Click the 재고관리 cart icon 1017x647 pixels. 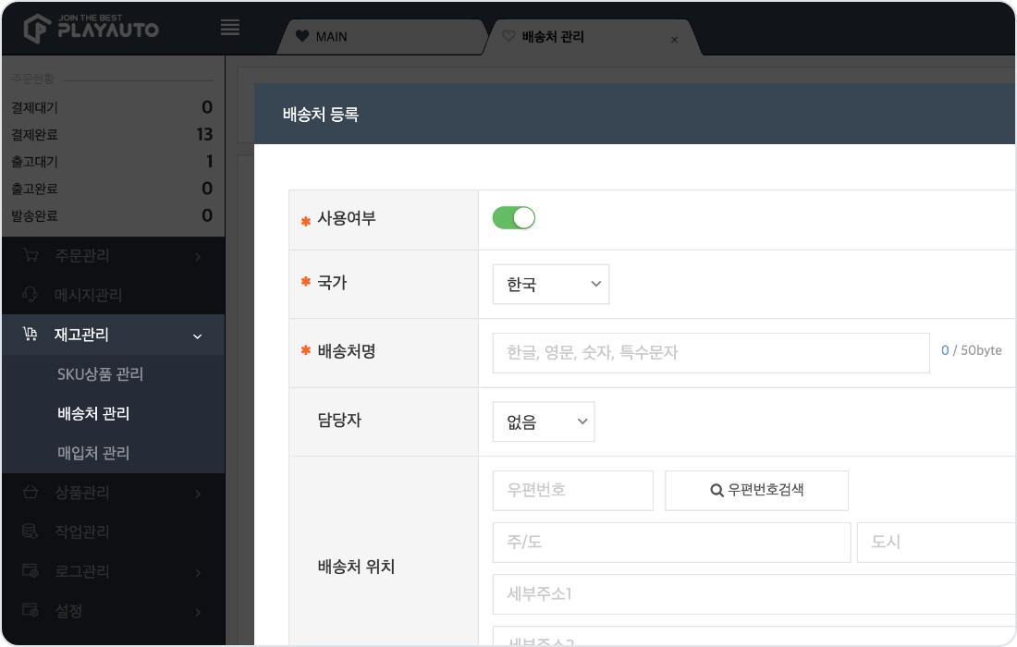pyautogui.click(x=31, y=335)
